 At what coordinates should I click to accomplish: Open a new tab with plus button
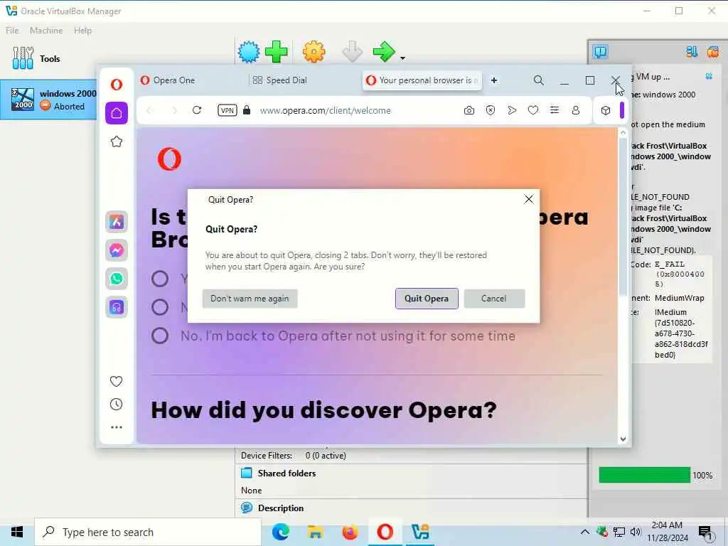(x=494, y=80)
